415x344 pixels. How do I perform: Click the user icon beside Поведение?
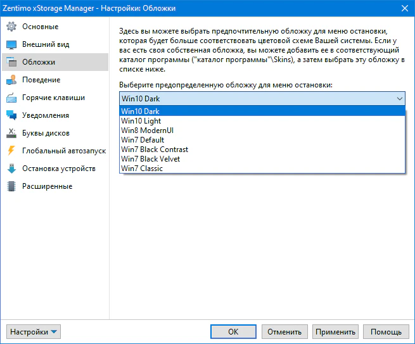point(11,80)
